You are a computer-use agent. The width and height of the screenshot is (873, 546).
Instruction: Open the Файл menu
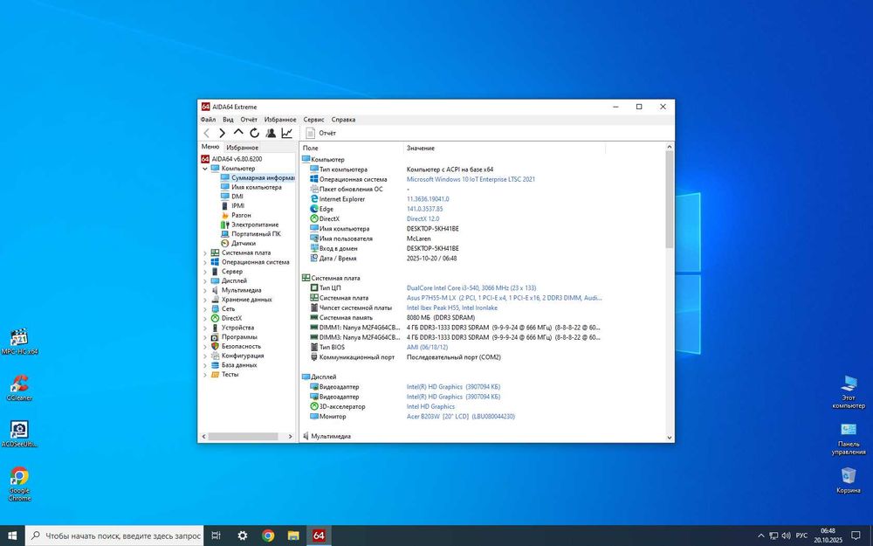pyautogui.click(x=208, y=119)
